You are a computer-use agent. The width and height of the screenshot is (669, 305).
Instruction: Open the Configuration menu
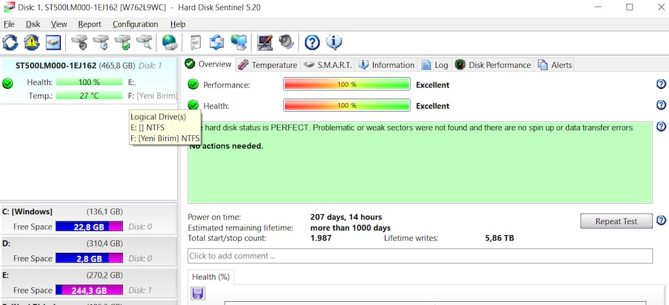coord(135,24)
